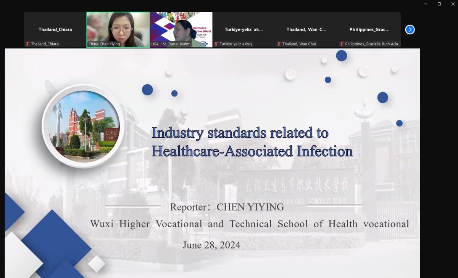Select China-Chen Yiying's video tile
This screenshot has width=458, height=278.
point(118,30)
